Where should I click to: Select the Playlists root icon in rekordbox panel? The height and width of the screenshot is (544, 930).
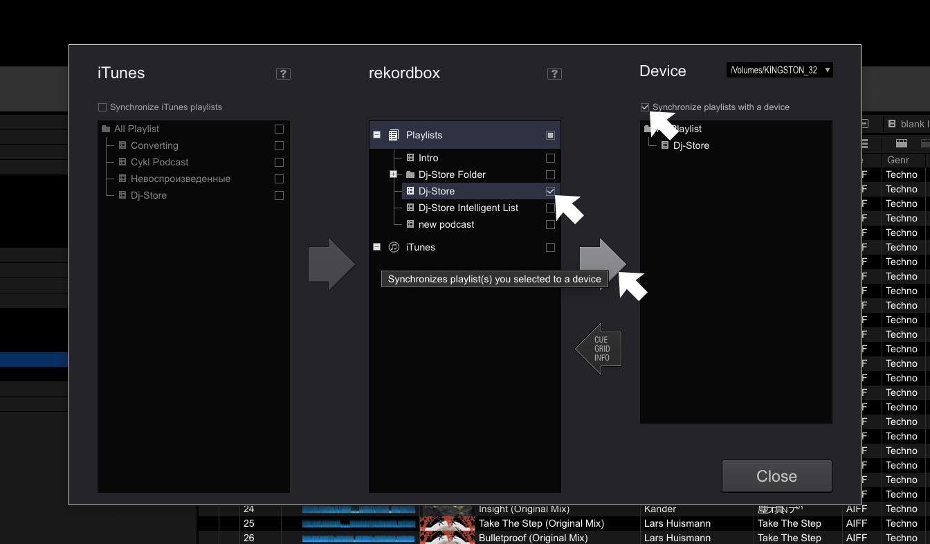[394, 135]
